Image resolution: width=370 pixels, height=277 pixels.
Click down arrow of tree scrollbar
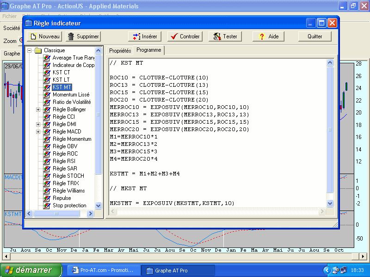pyautogui.click(x=99, y=205)
